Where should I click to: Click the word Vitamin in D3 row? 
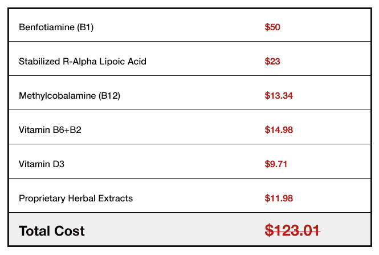(34, 164)
